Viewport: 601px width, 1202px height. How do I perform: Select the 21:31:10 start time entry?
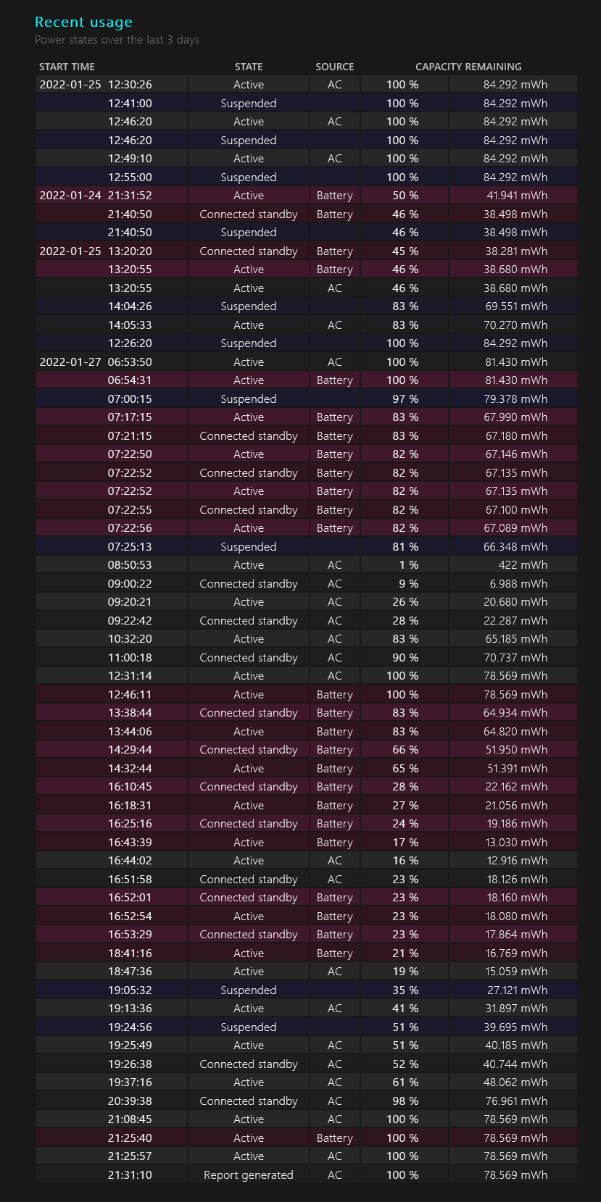pos(130,1175)
